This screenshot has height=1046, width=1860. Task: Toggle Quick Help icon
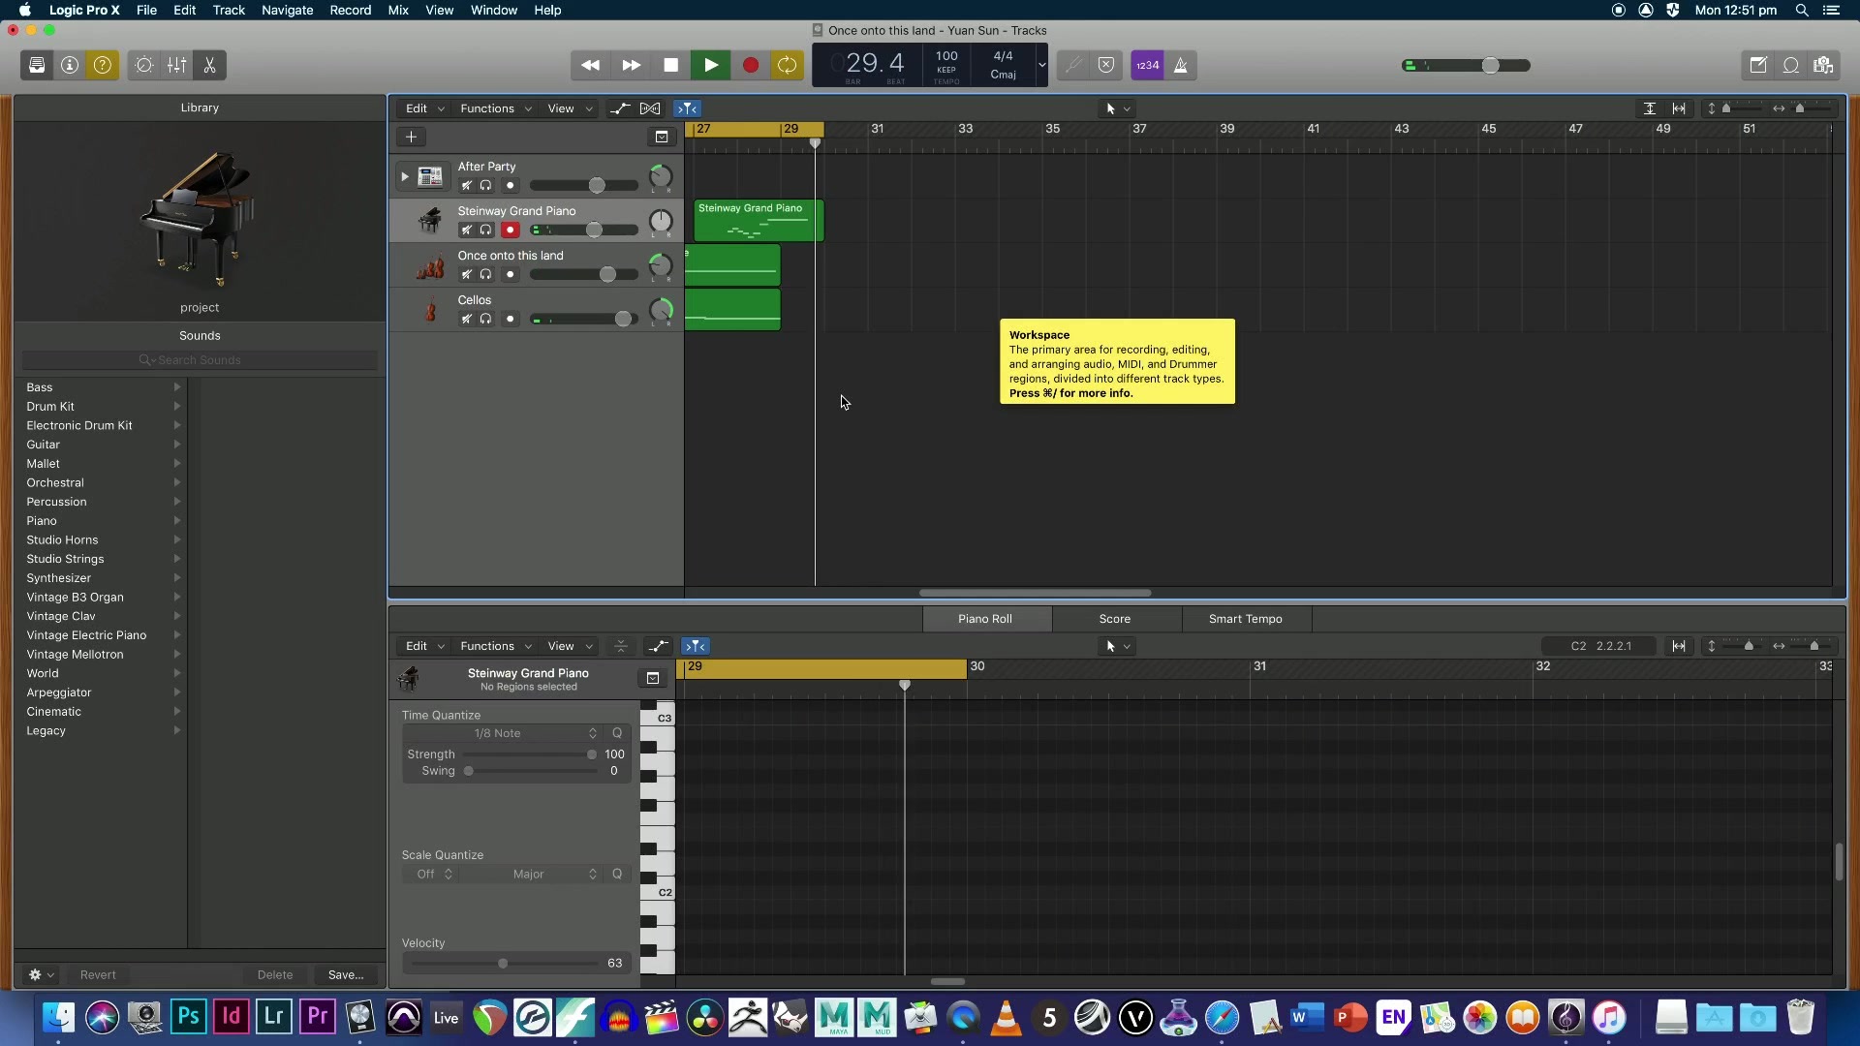point(103,65)
